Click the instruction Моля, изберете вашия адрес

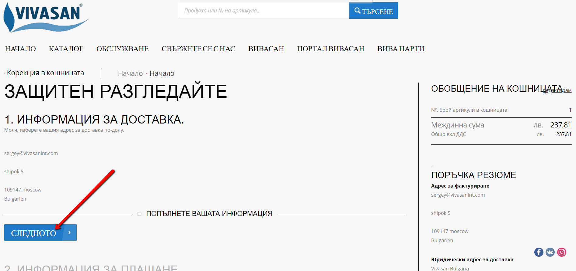pos(64,130)
